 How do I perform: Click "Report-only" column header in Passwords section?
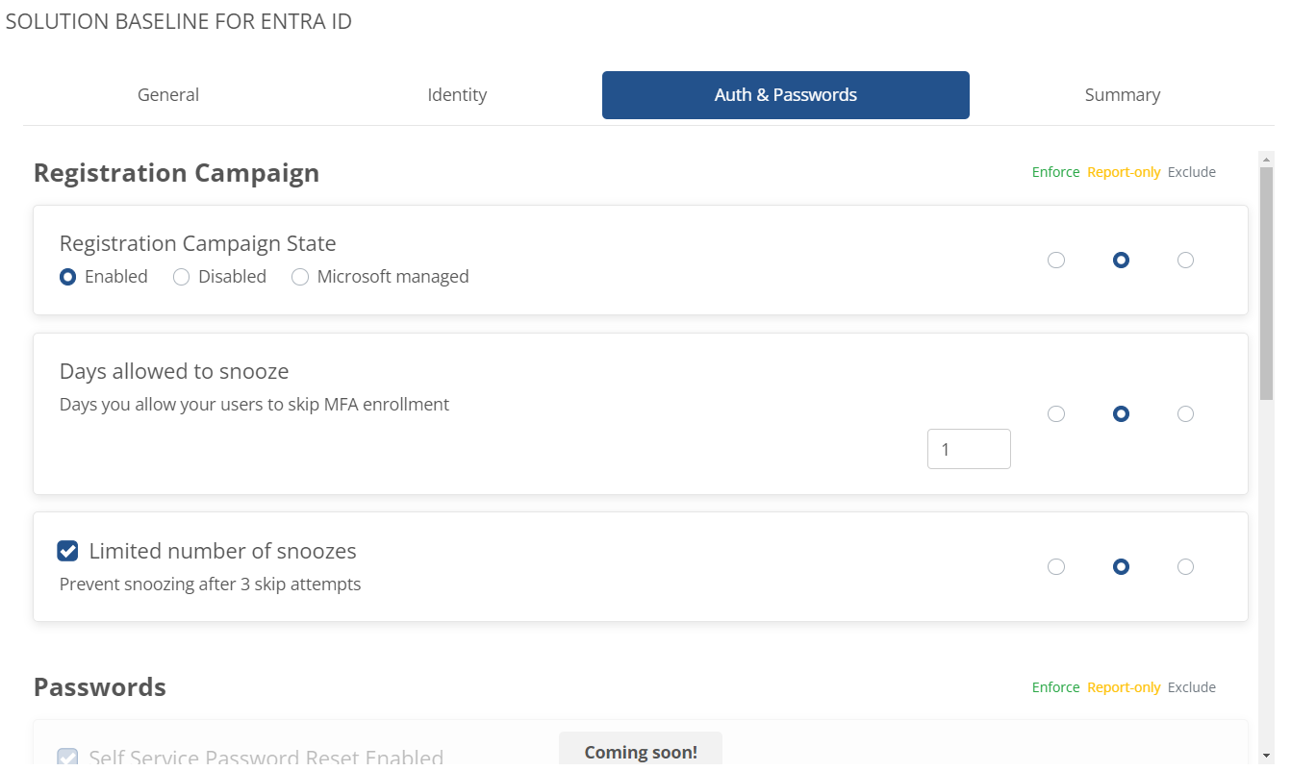coord(1124,687)
